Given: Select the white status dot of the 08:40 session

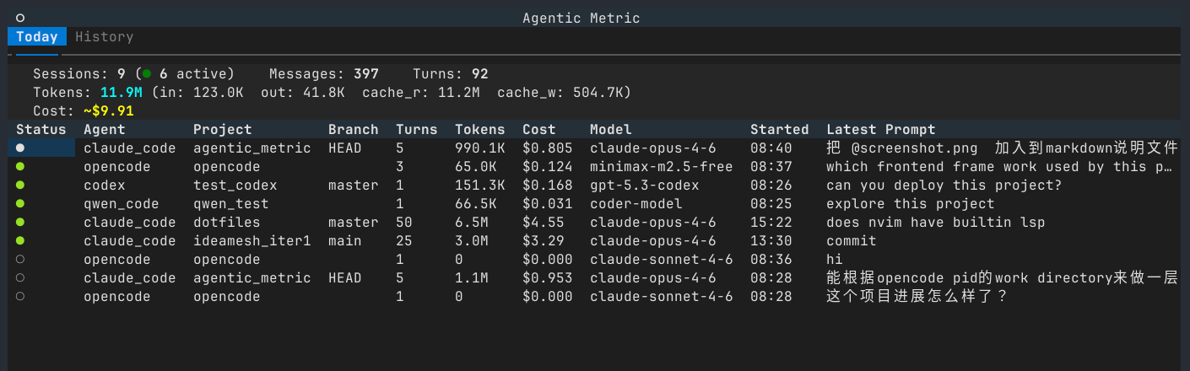Looking at the screenshot, I should (x=20, y=148).
